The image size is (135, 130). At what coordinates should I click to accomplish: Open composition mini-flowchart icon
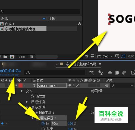click(x=92, y=73)
